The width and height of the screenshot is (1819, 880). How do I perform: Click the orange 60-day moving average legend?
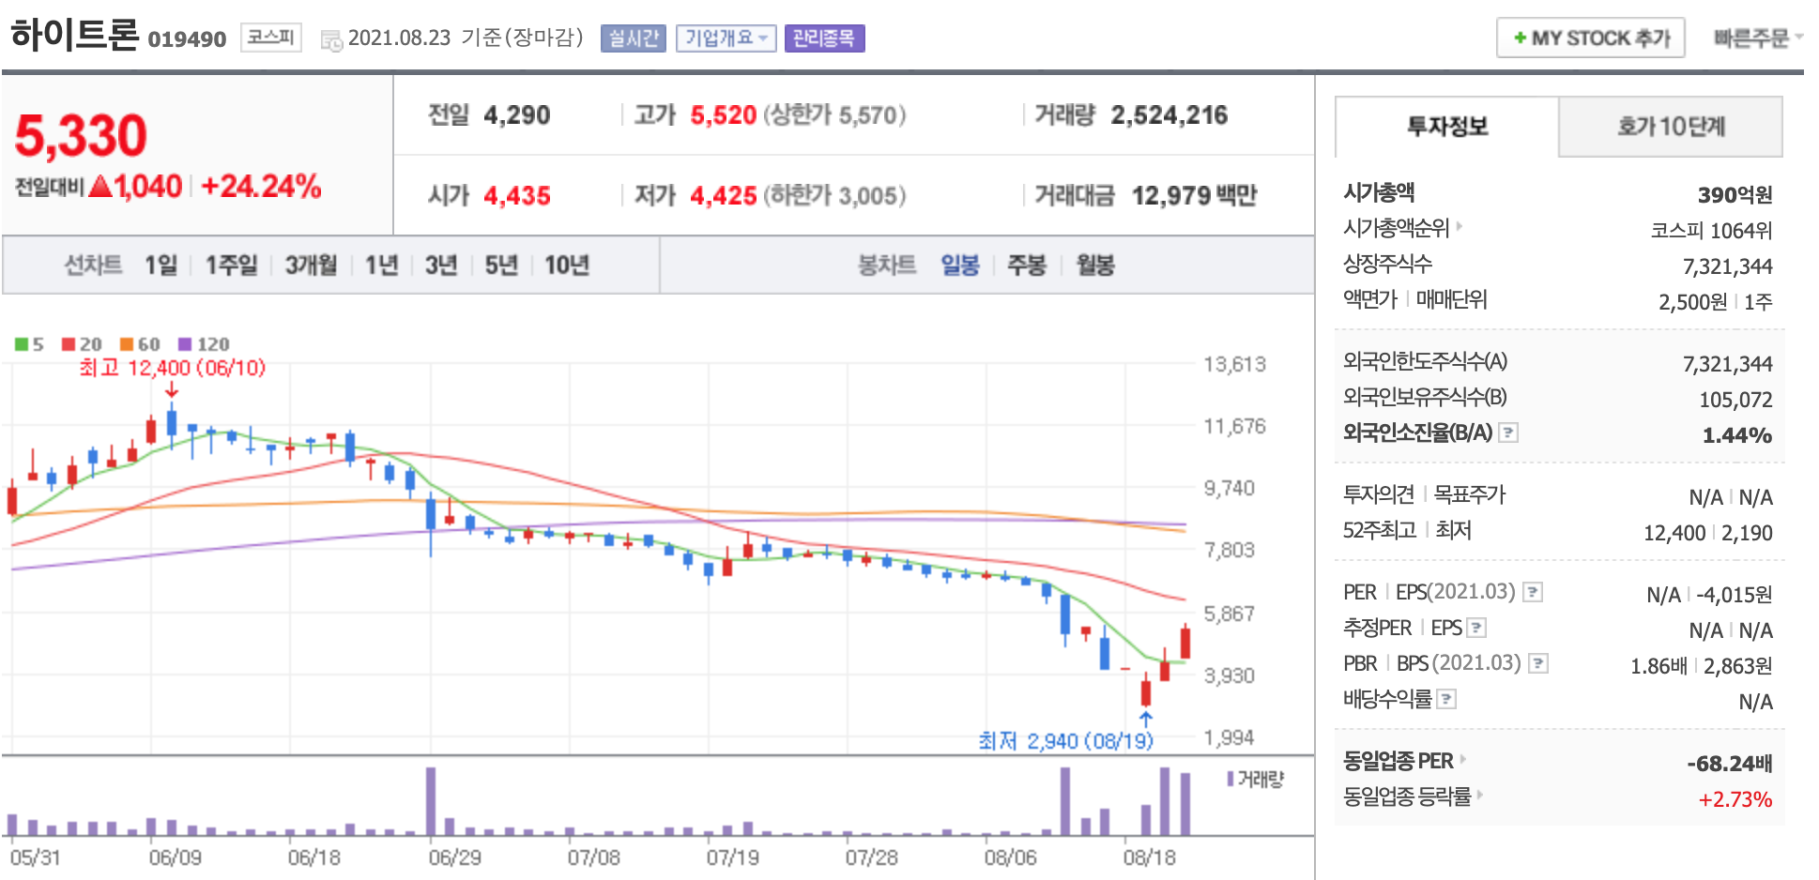[x=140, y=344]
